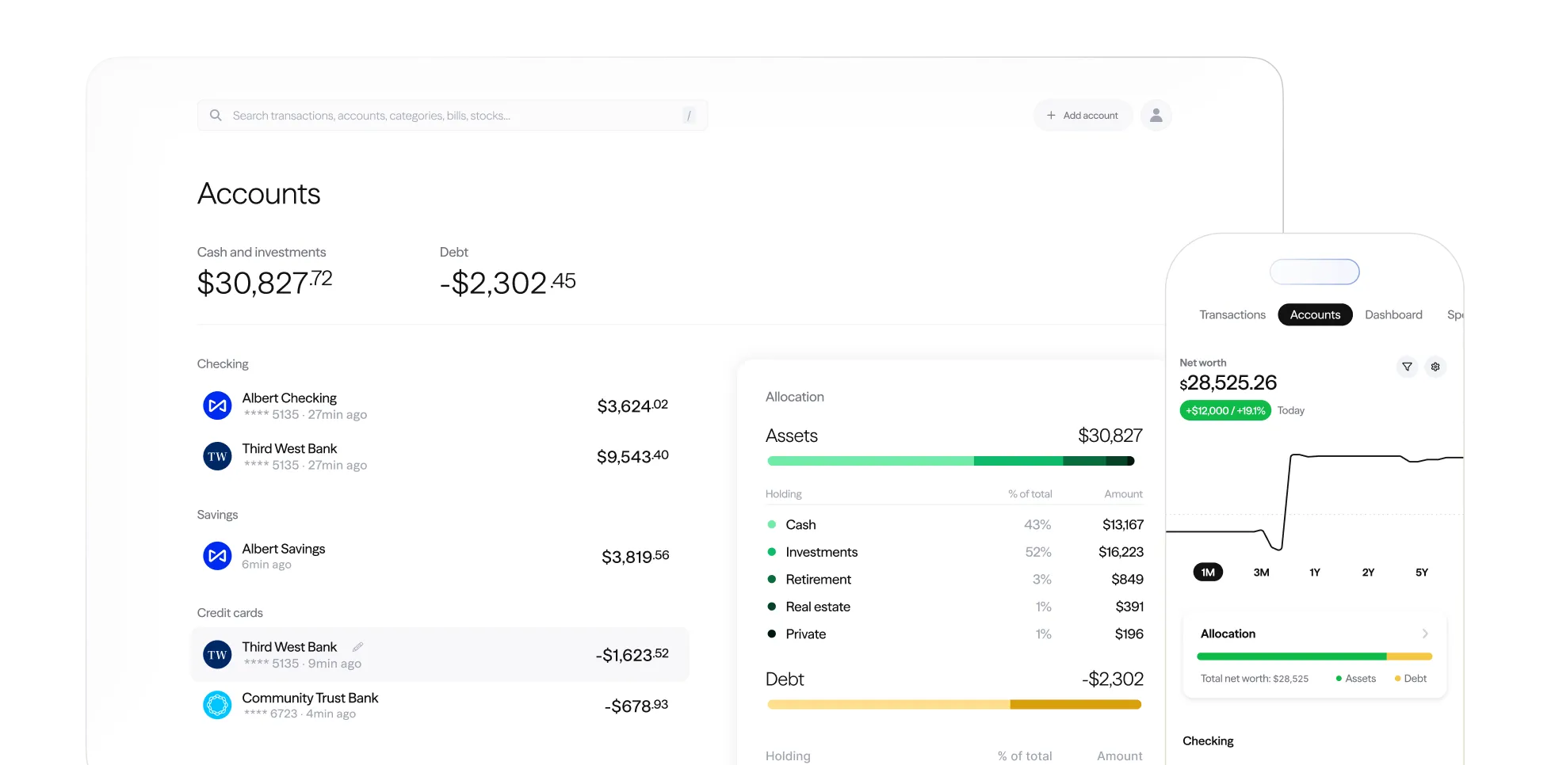
Task: Click the filter icon beside Net worth
Action: 1407,367
